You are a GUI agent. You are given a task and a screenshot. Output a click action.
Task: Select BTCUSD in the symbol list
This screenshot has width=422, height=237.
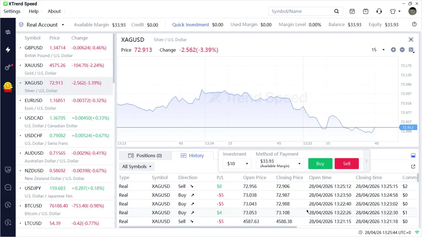[33, 206]
